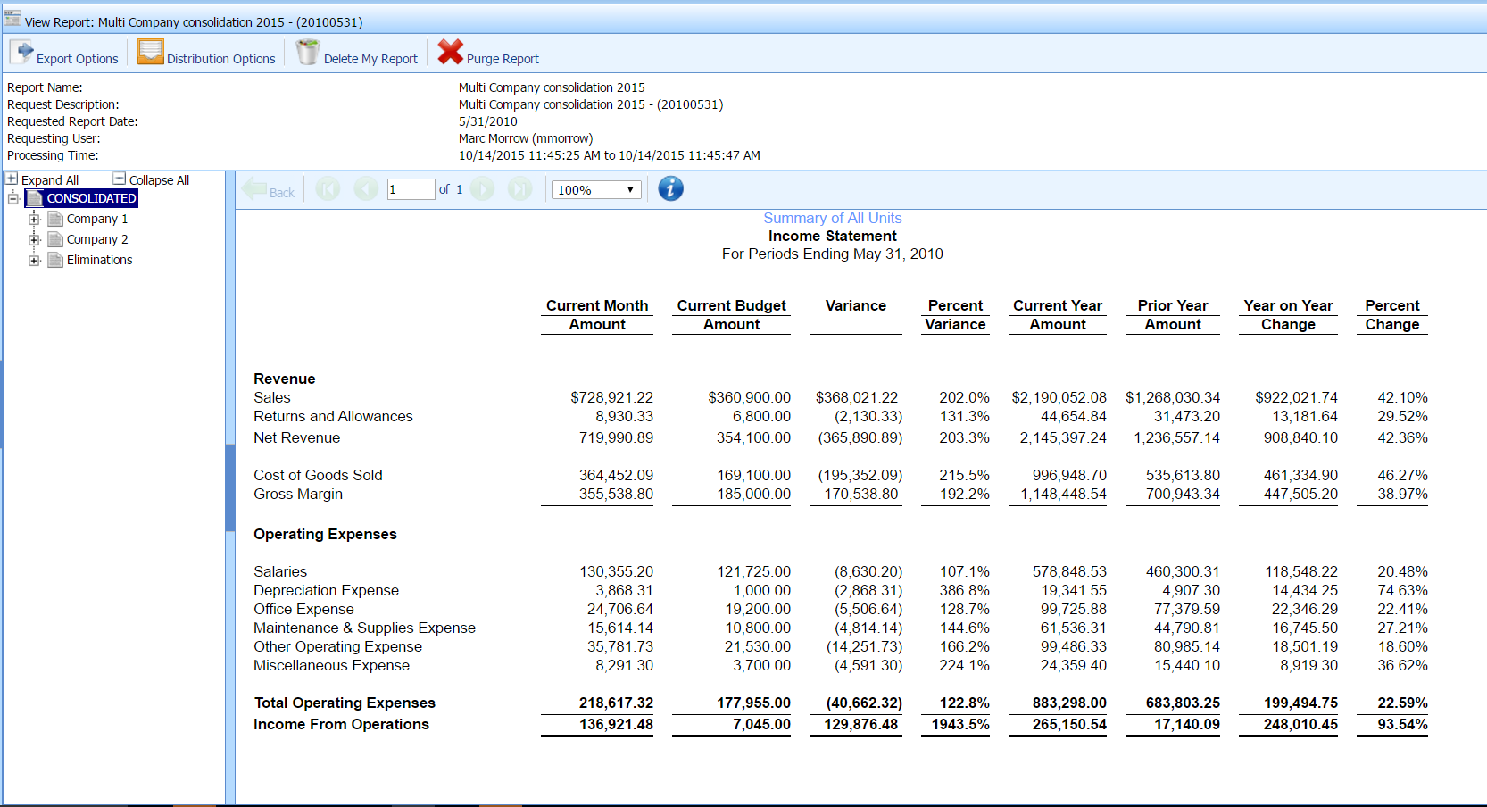1487x807 pixels.
Task: Click the current page number field
Action: click(x=410, y=190)
